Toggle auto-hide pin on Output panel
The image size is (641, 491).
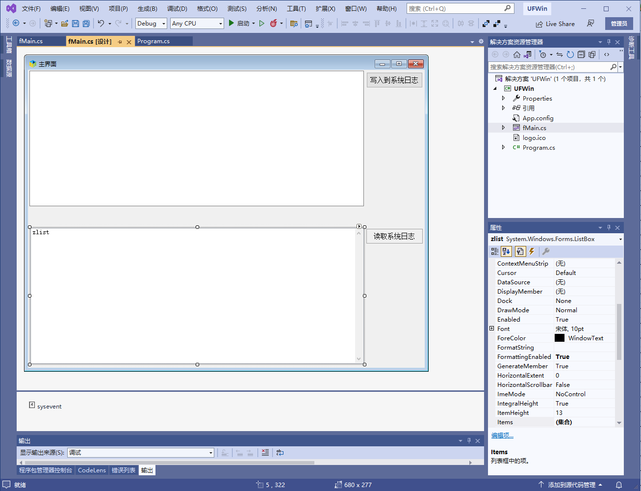pos(469,441)
